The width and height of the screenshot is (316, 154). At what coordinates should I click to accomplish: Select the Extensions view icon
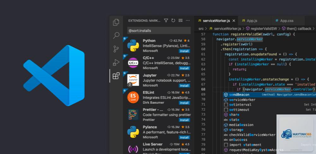(116, 76)
